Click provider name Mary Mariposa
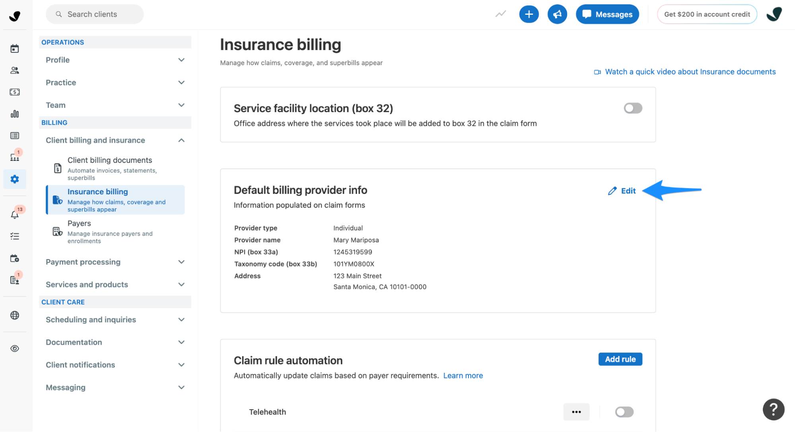 356,240
